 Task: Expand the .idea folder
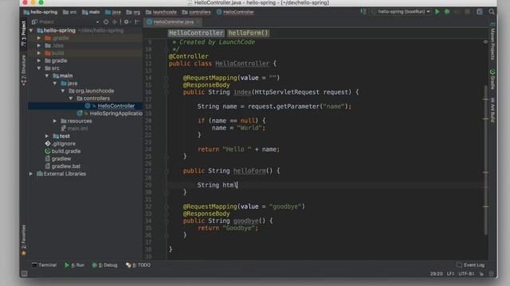click(x=39, y=45)
